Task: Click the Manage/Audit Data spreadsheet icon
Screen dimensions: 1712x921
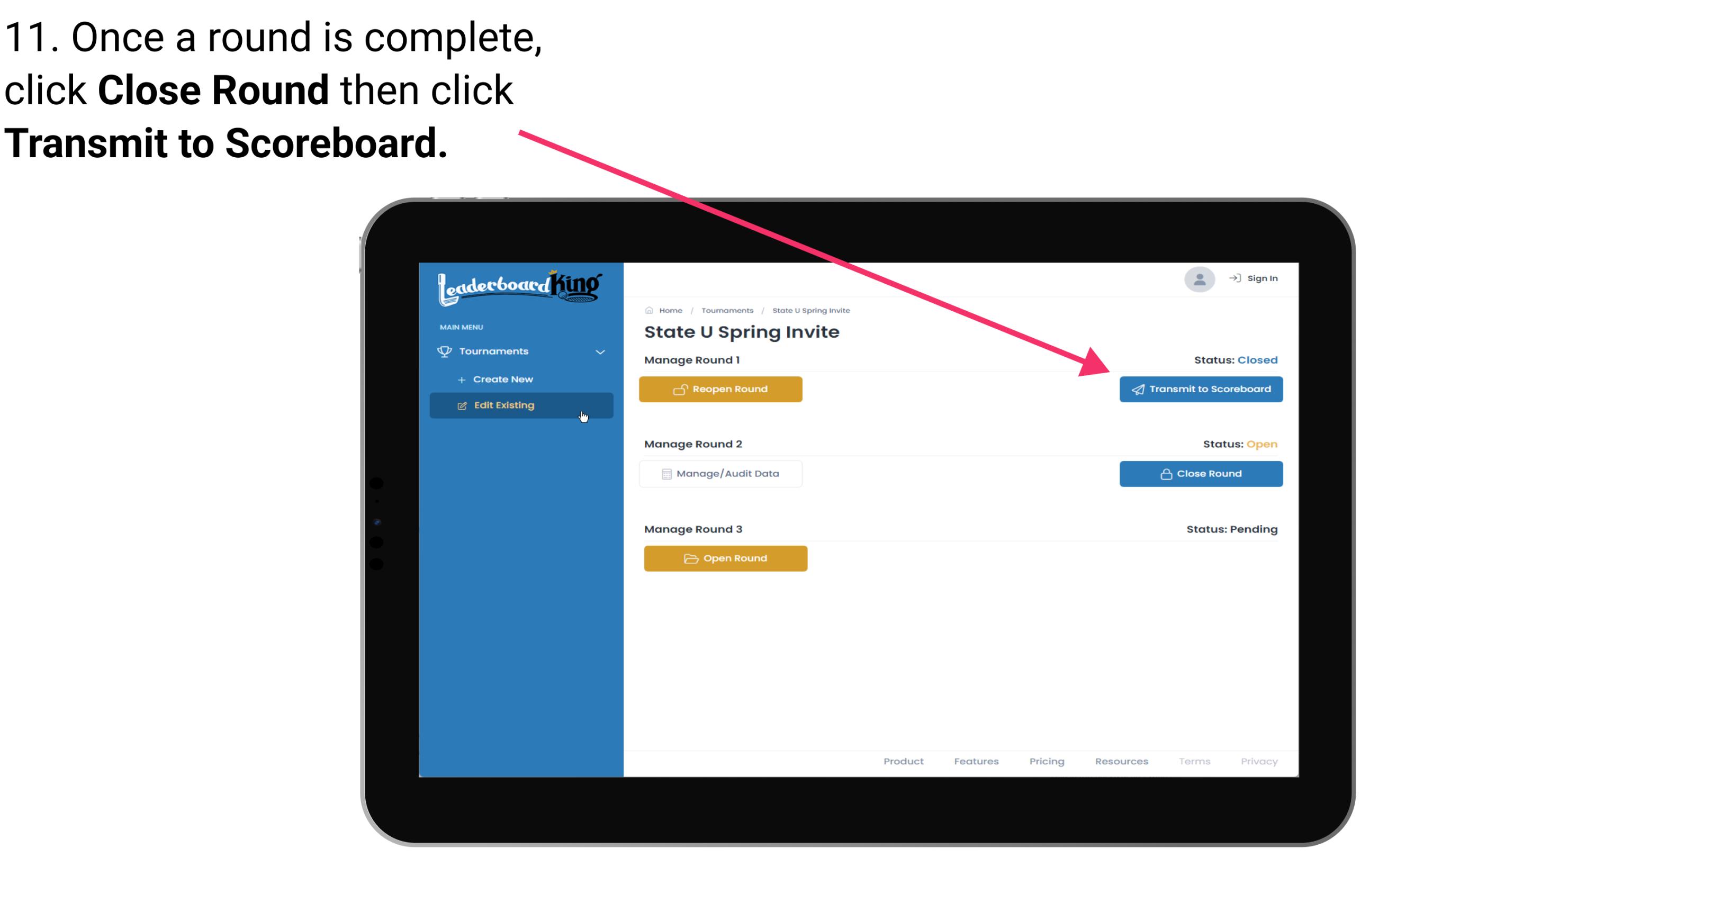Action: pyautogui.click(x=665, y=473)
